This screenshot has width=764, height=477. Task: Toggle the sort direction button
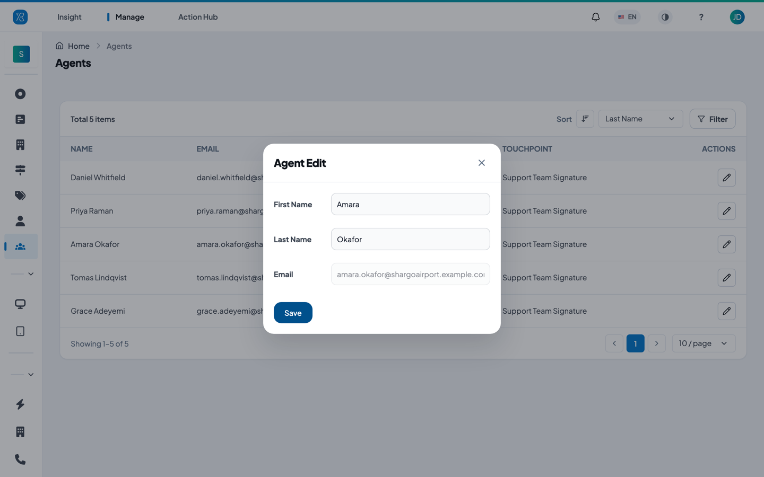click(585, 119)
